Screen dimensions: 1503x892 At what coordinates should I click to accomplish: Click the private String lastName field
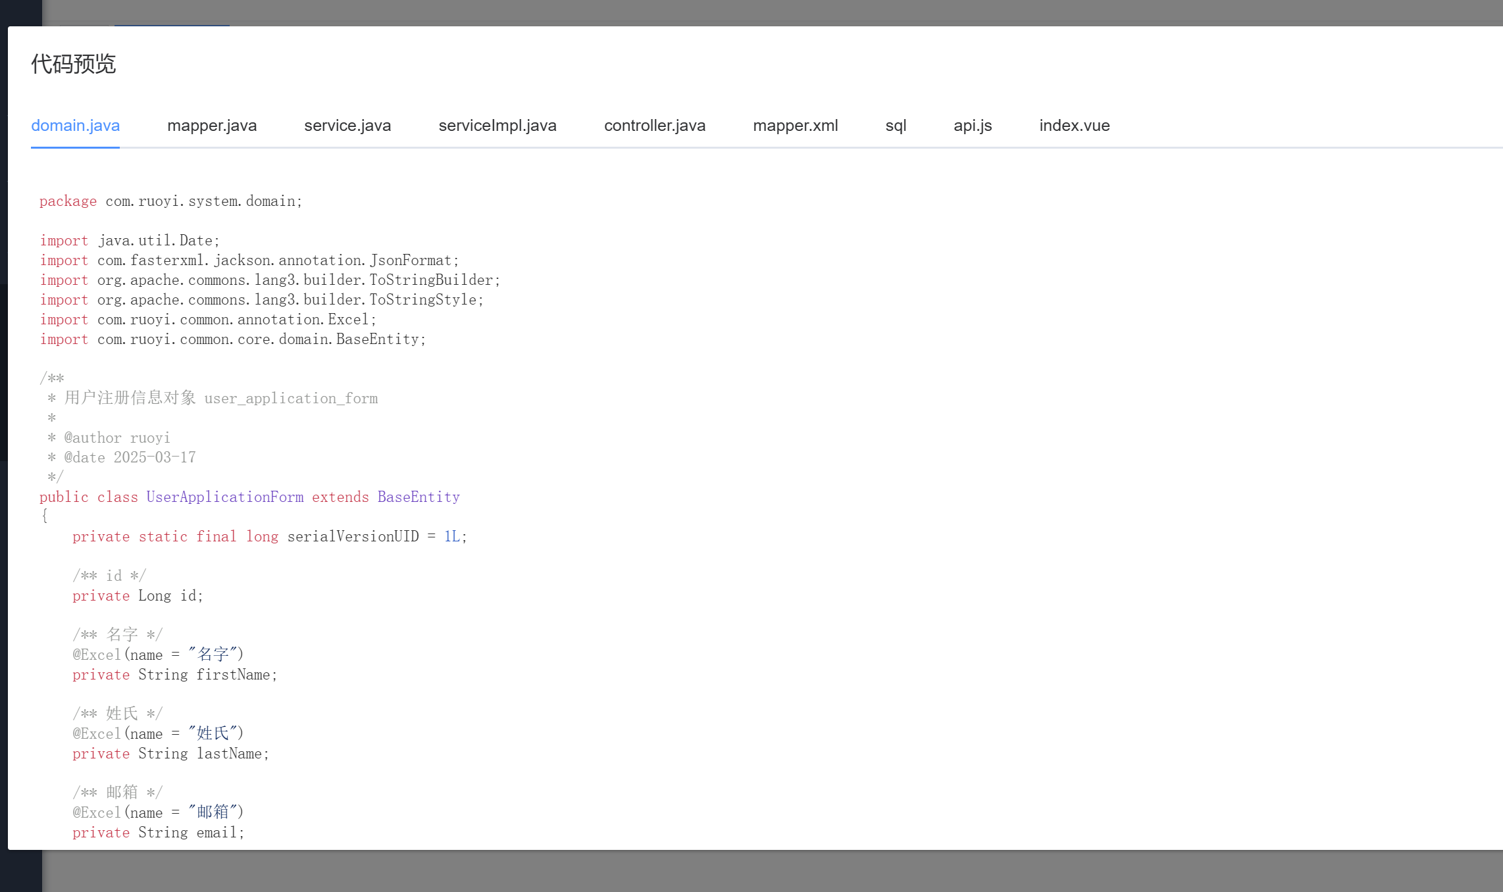171,754
